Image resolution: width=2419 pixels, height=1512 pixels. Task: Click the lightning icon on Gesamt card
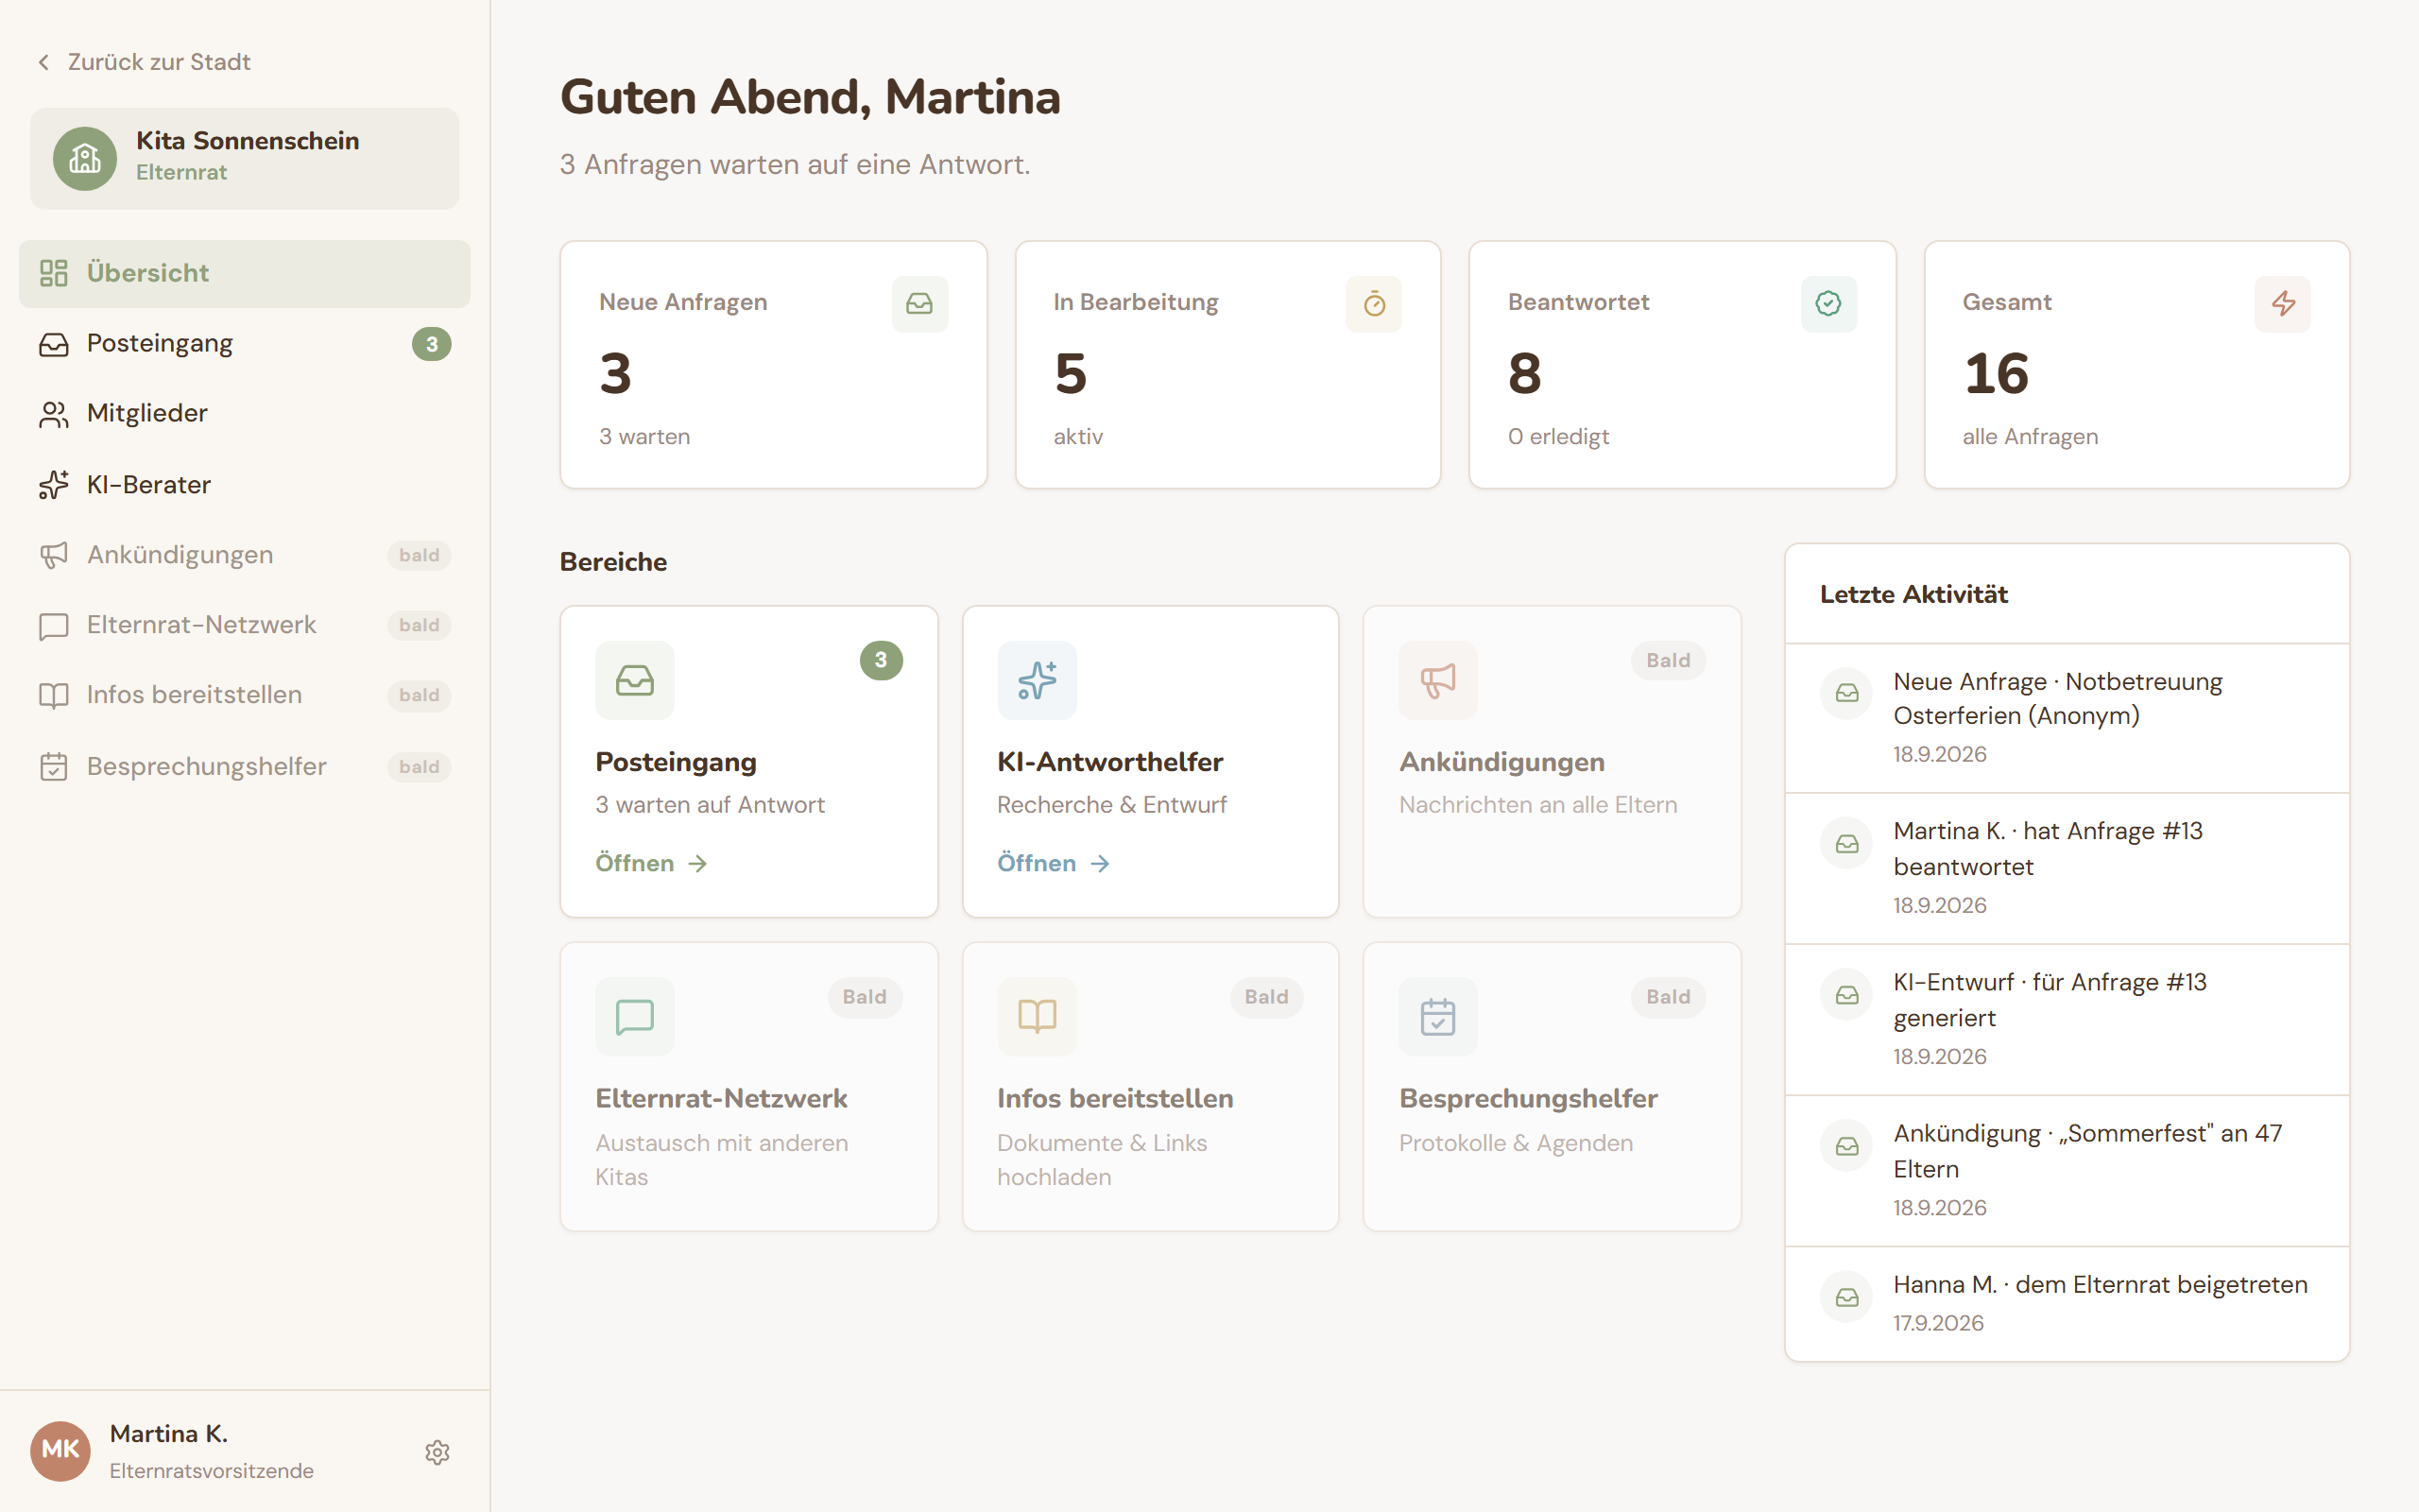point(2283,304)
